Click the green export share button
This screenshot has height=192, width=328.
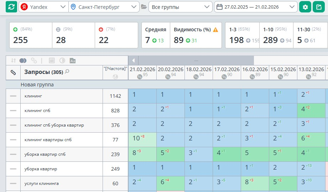pos(319,7)
